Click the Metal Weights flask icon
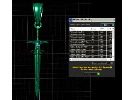 coord(70,20)
